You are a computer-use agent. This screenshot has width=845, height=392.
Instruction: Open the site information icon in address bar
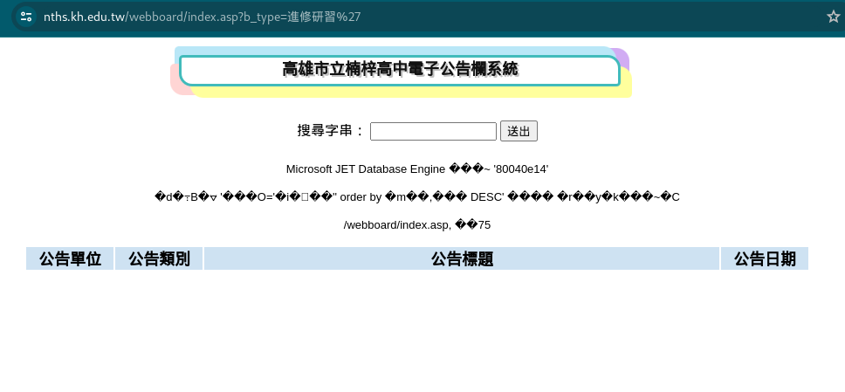click(x=26, y=17)
